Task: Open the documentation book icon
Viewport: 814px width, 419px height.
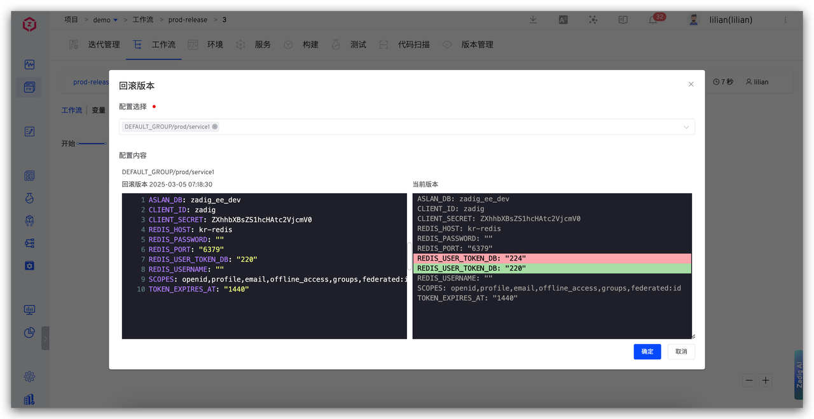Action: pos(623,20)
